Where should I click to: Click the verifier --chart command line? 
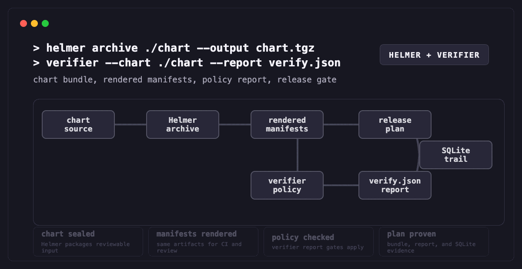pyautogui.click(x=187, y=63)
